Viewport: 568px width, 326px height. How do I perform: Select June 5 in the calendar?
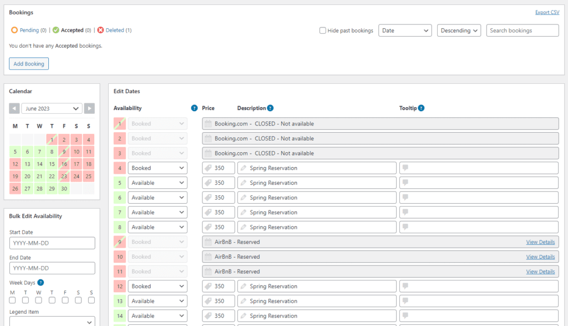coord(15,152)
